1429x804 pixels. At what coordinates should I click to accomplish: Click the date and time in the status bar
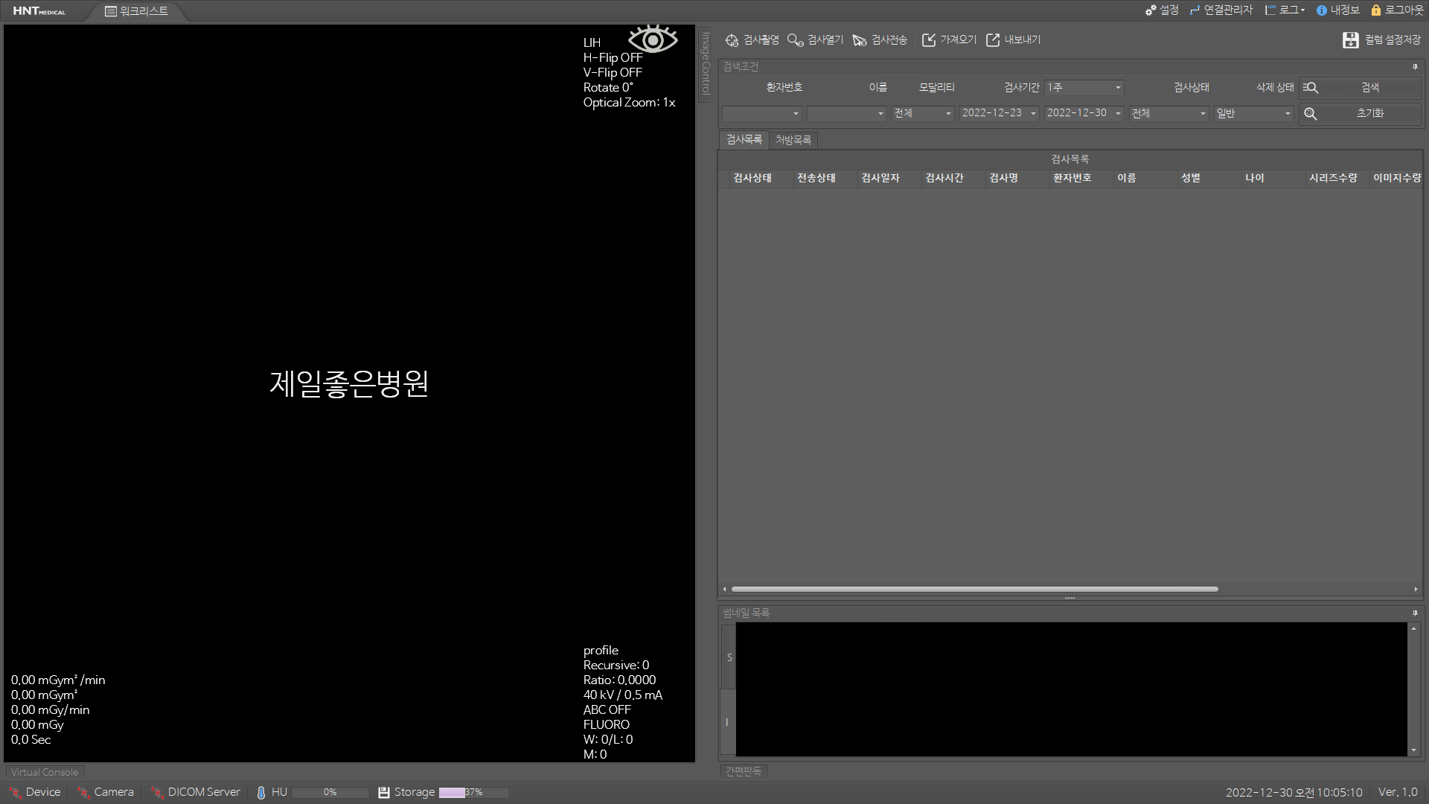click(x=1294, y=793)
